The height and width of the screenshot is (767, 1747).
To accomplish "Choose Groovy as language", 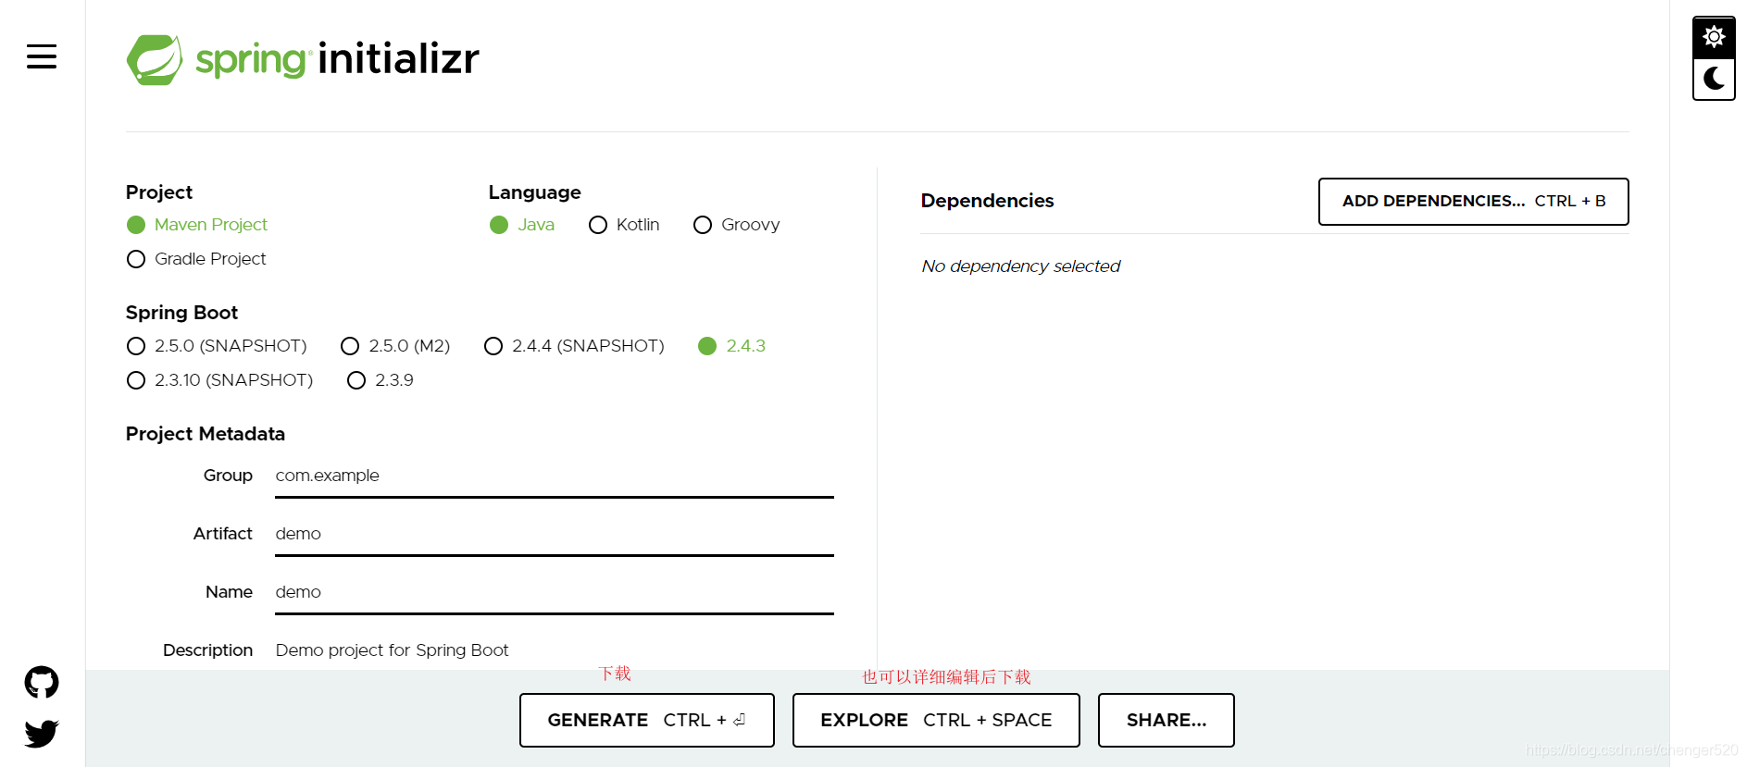I will click(737, 225).
